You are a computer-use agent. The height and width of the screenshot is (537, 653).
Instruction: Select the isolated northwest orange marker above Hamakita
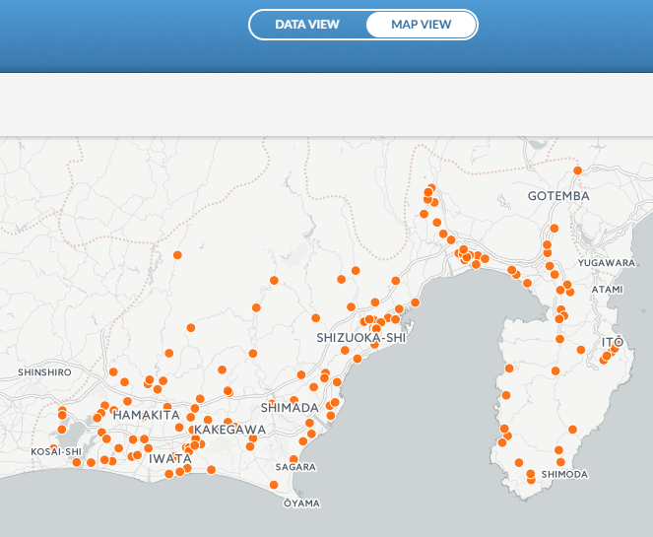(x=177, y=255)
